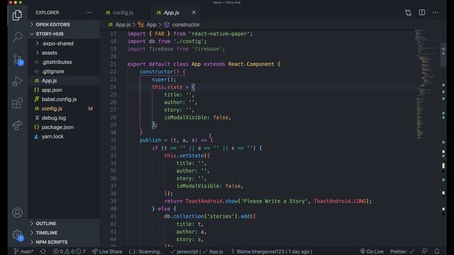Open Run and Debug view icon

click(17, 81)
